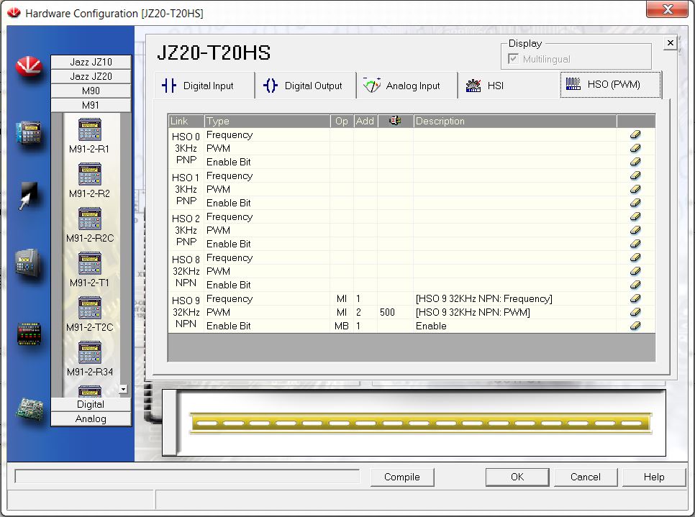This screenshot has height=517, width=695.
Task: Click the compile status text field
Action: click(187, 476)
